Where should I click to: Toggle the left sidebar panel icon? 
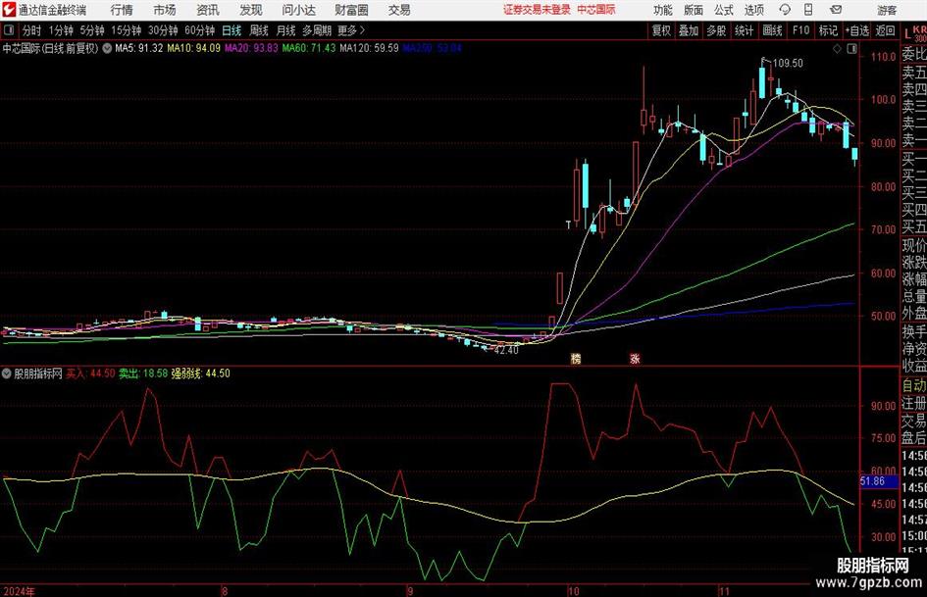click(8, 30)
